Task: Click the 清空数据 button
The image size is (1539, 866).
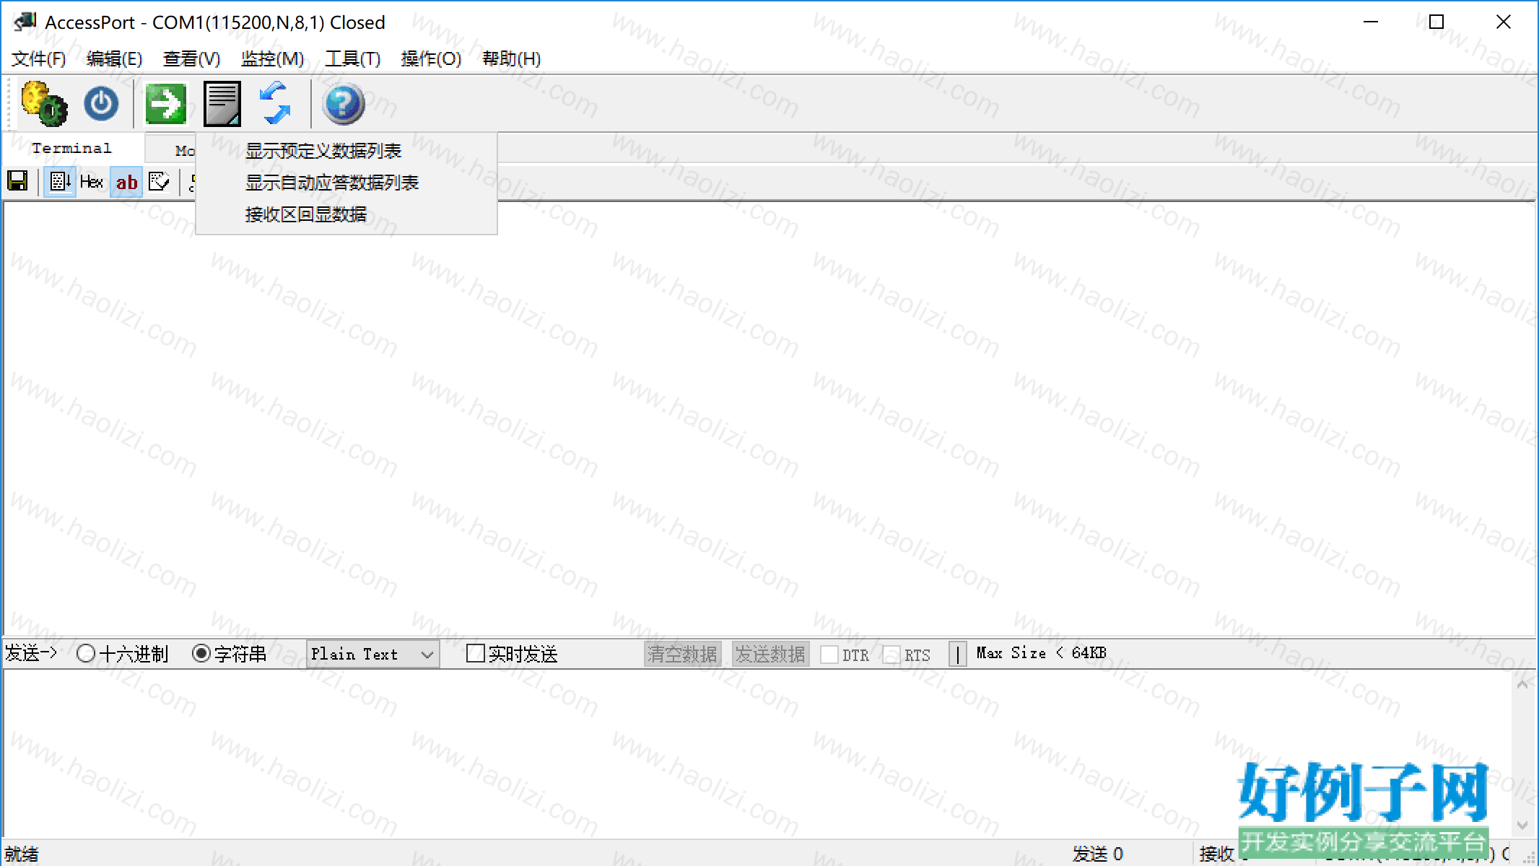Action: (682, 654)
